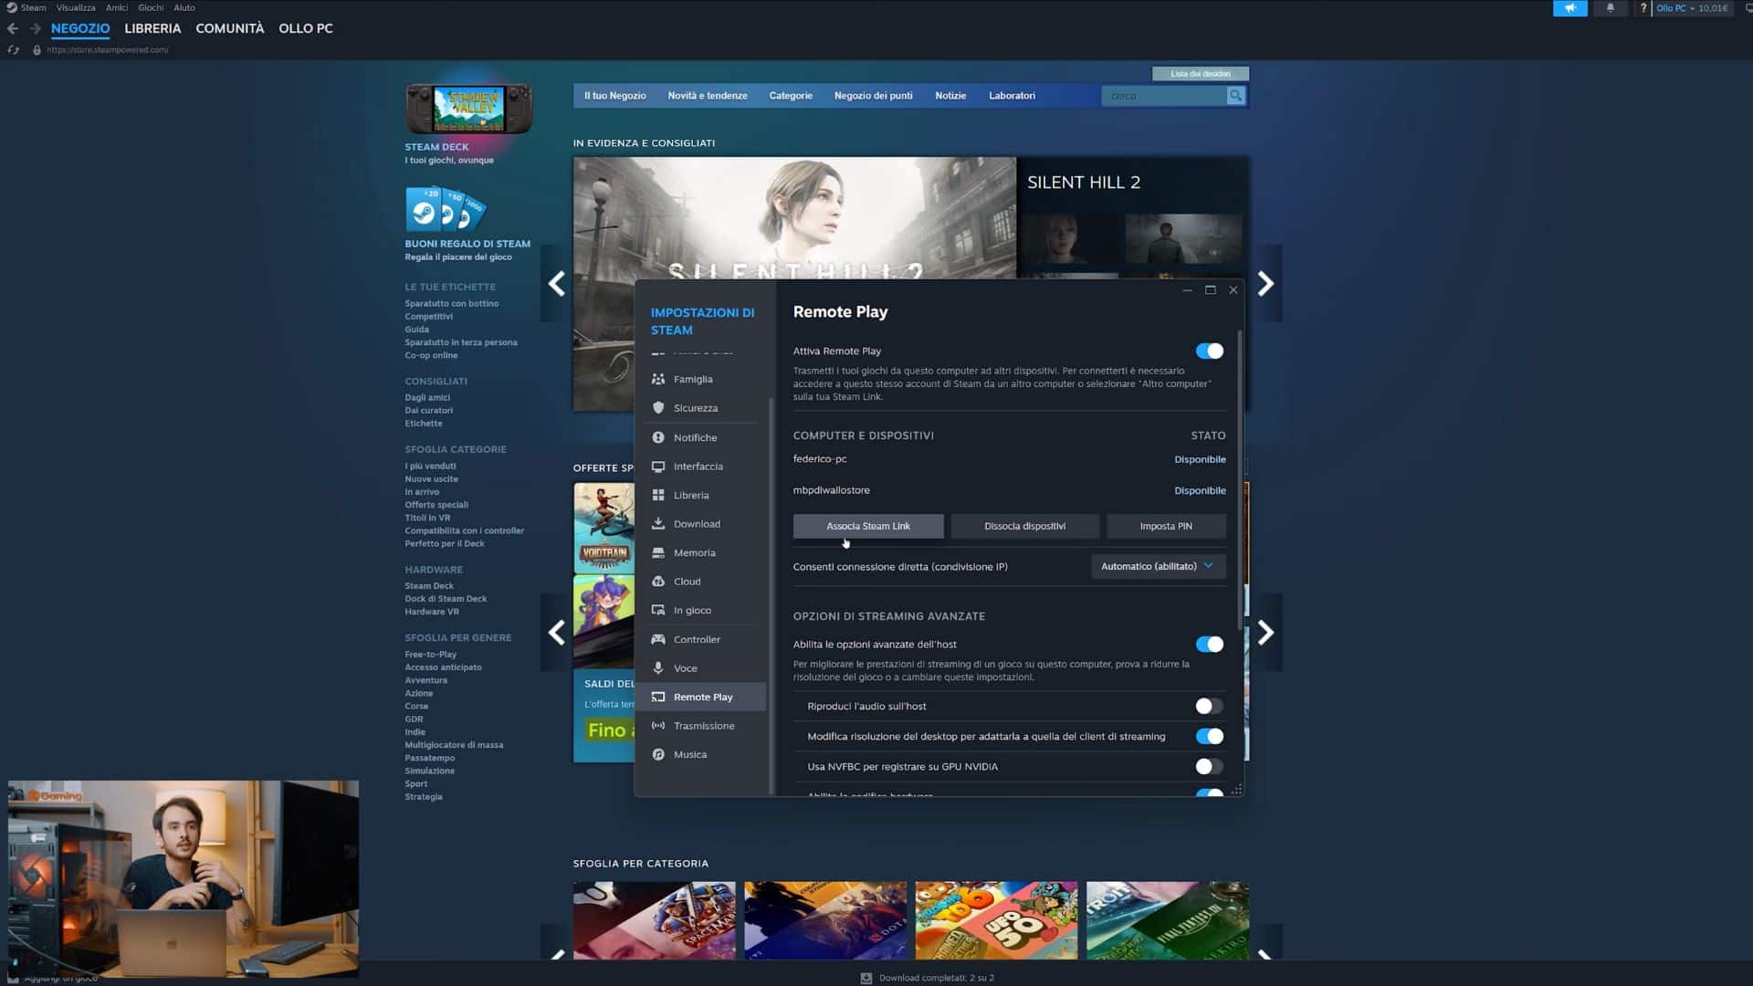Click the page reload icon near URL
The image size is (1753, 986).
(14, 50)
